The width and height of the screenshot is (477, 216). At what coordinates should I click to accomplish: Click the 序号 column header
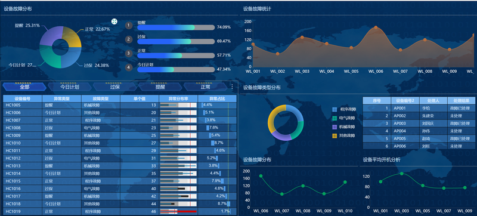point(377,100)
